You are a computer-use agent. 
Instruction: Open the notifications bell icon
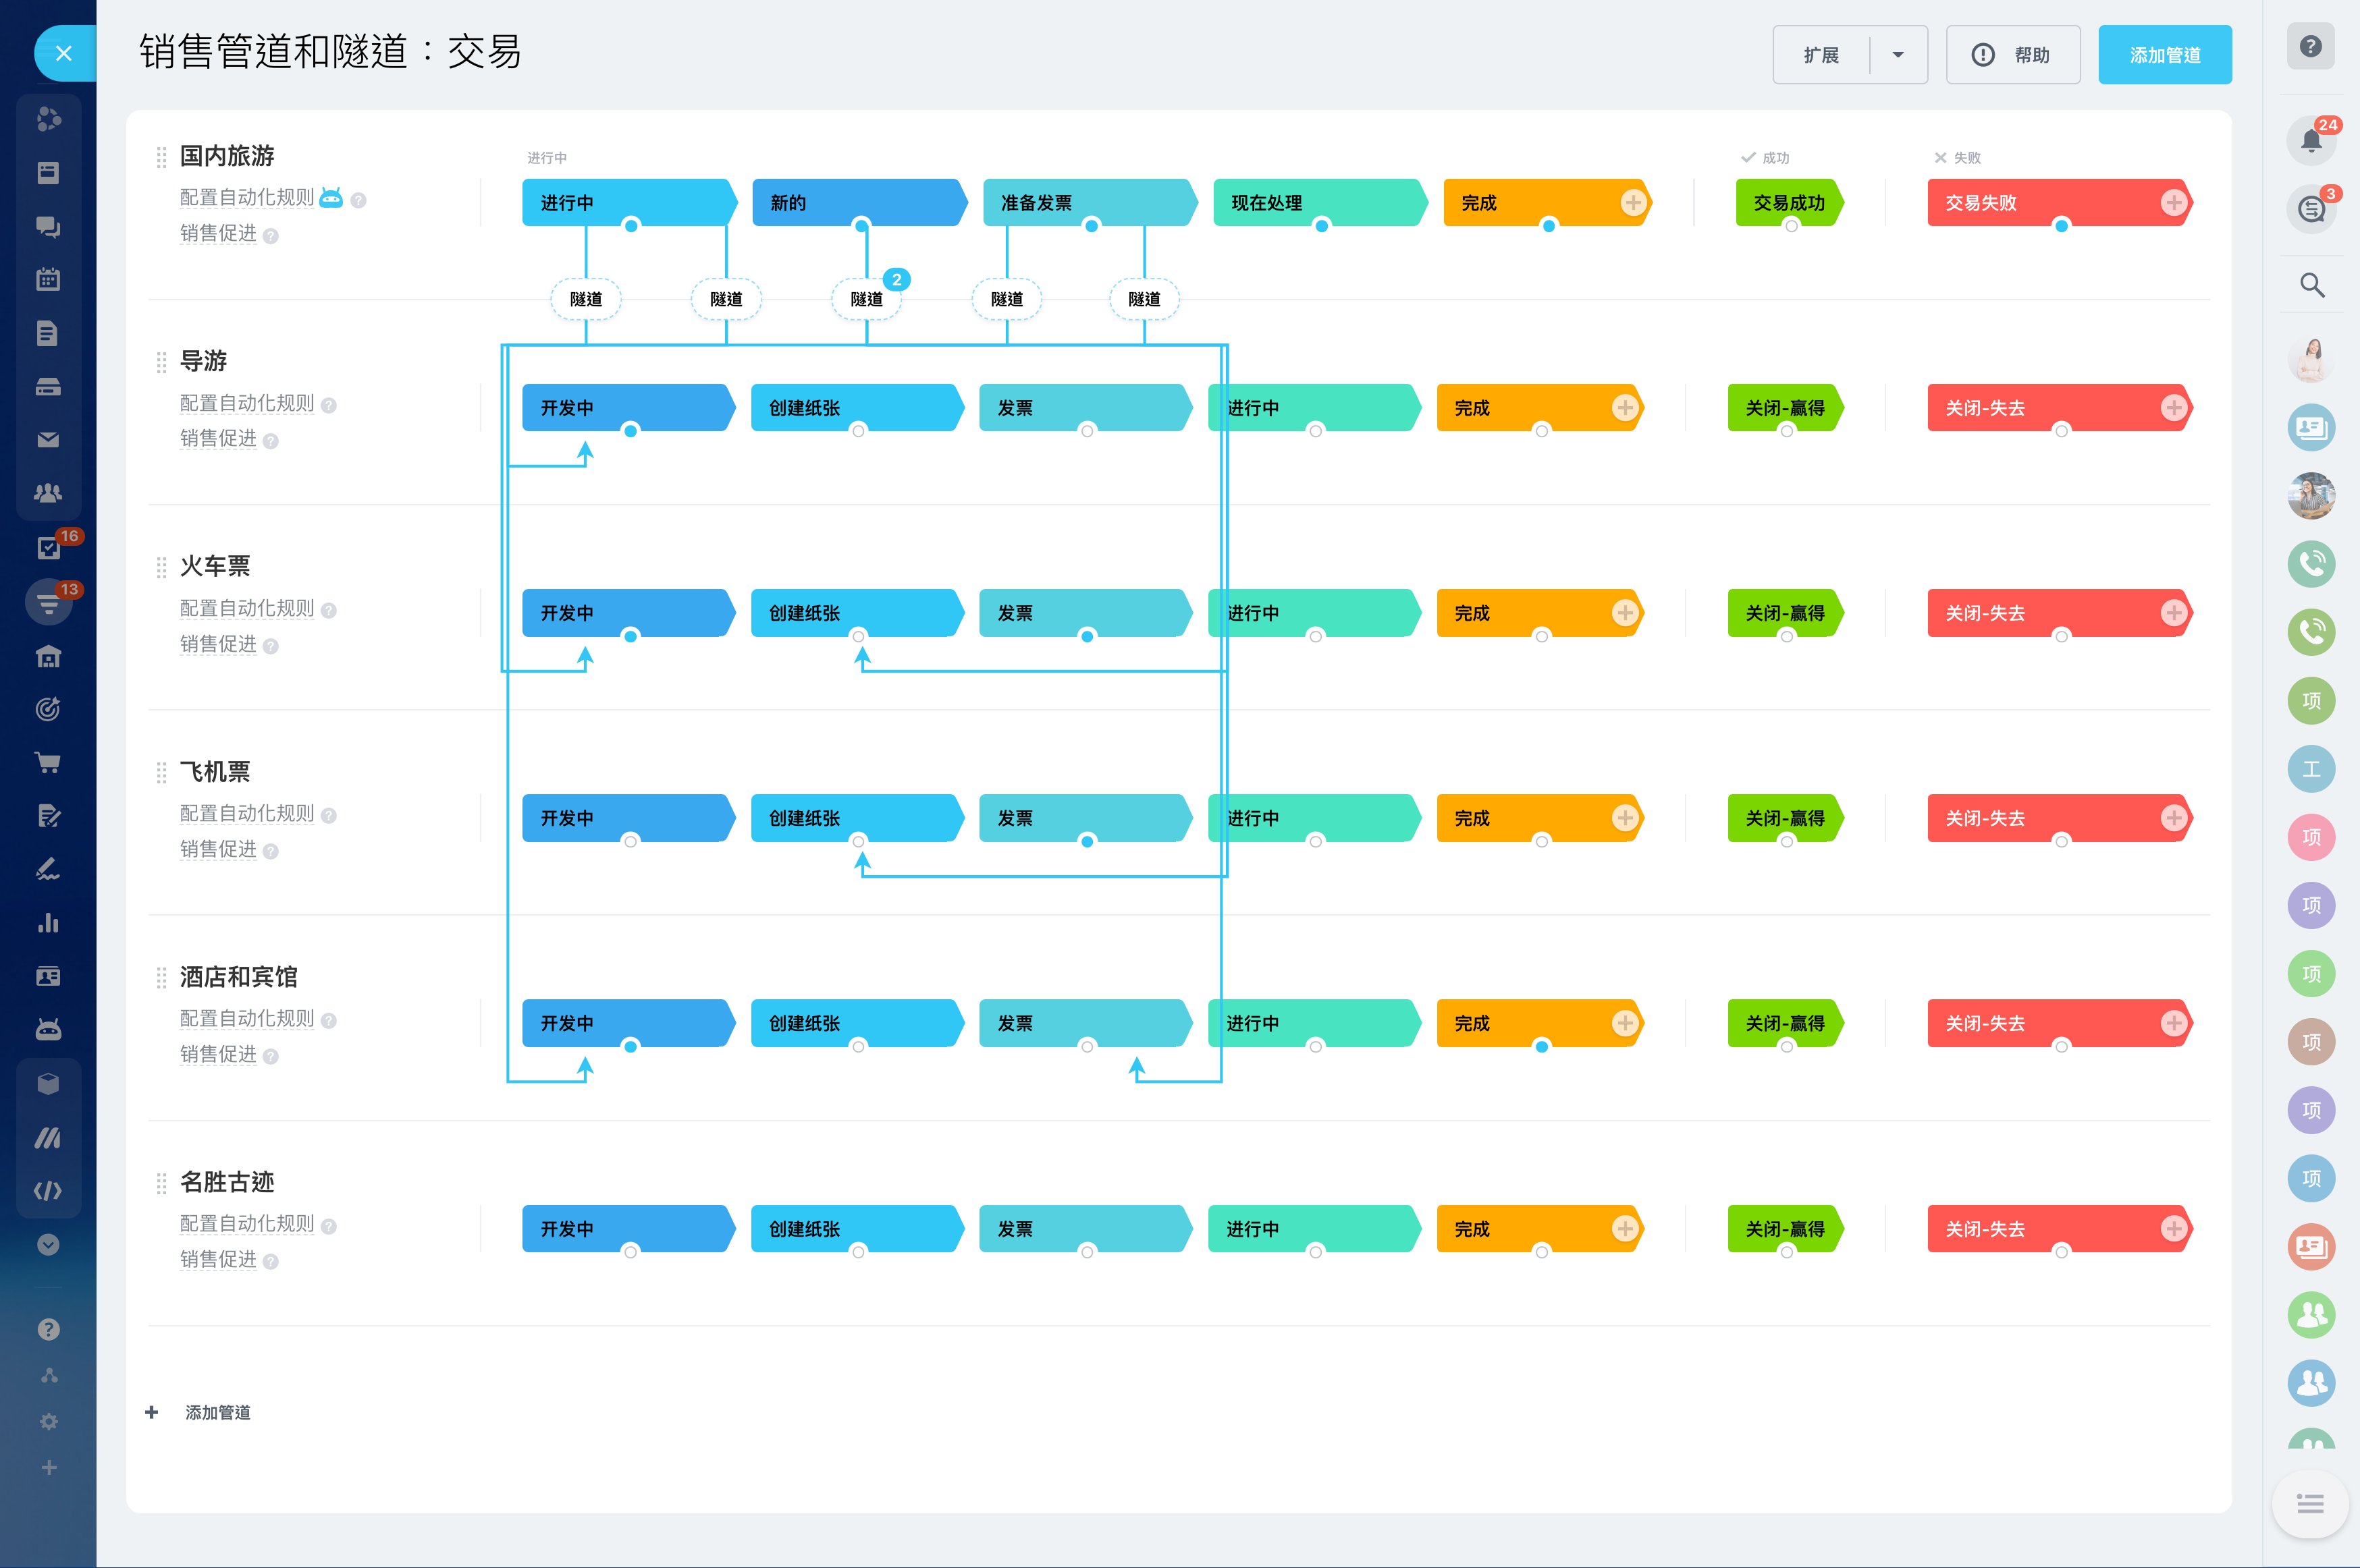click(2311, 140)
